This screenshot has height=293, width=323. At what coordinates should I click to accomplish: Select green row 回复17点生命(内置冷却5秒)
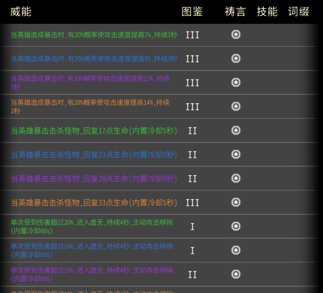coord(94,131)
